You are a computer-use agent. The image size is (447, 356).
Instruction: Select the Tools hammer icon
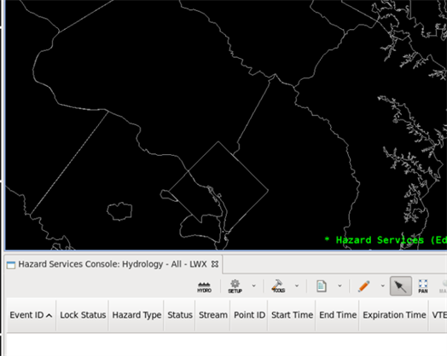(x=278, y=286)
